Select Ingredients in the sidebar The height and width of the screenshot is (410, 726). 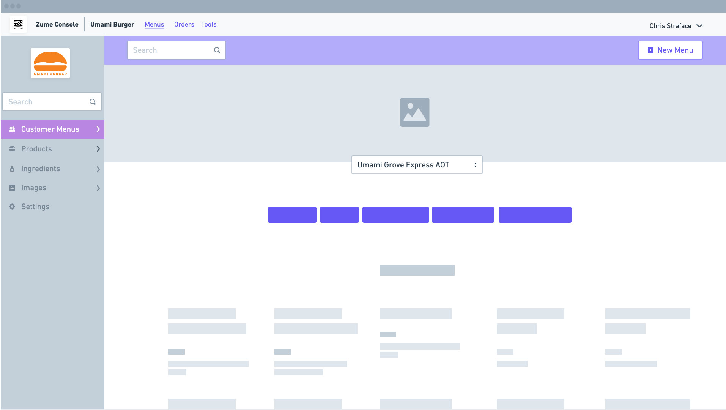(52, 169)
